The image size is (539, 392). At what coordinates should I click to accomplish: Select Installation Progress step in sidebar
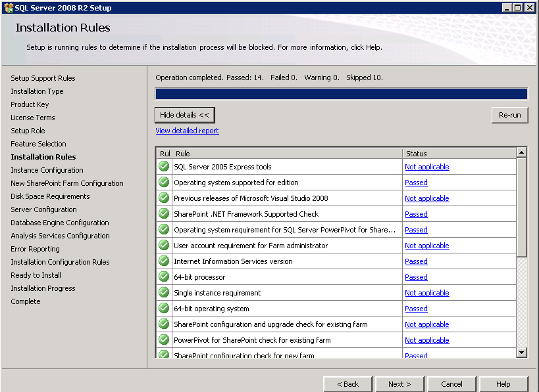point(43,288)
